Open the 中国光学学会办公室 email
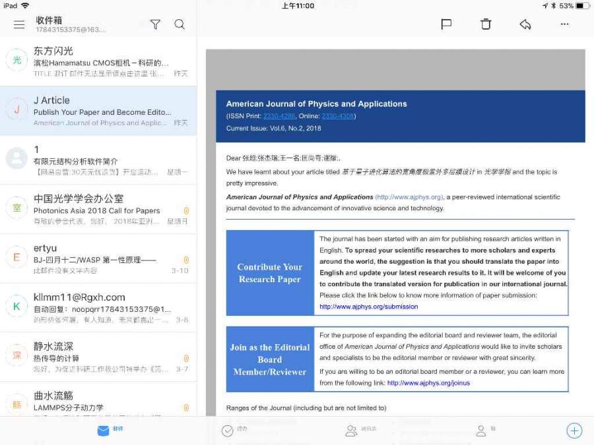594x445 pixels. (x=98, y=209)
